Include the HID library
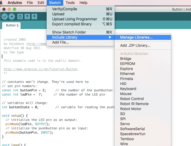191x146 pixels. 143,84
